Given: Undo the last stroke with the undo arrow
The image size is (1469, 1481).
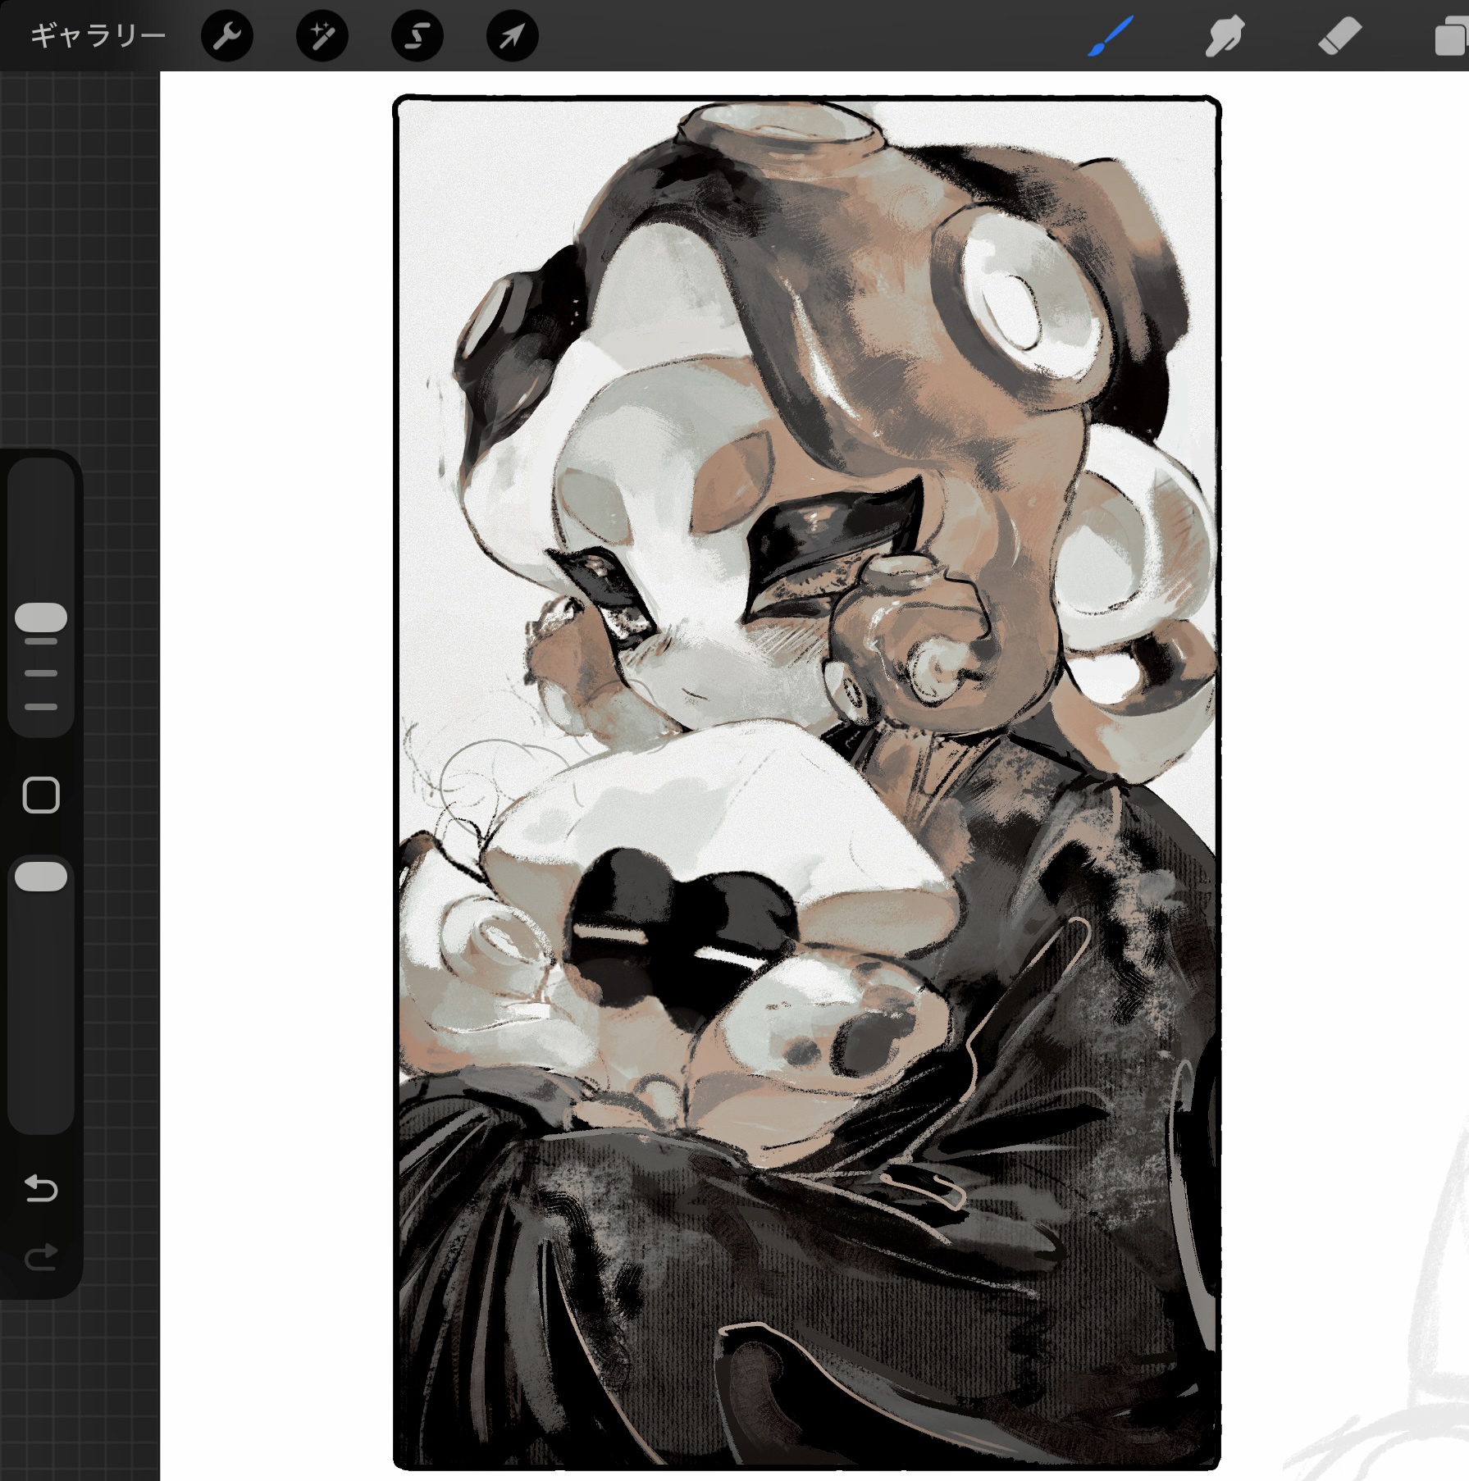Looking at the screenshot, I should click(x=41, y=1187).
